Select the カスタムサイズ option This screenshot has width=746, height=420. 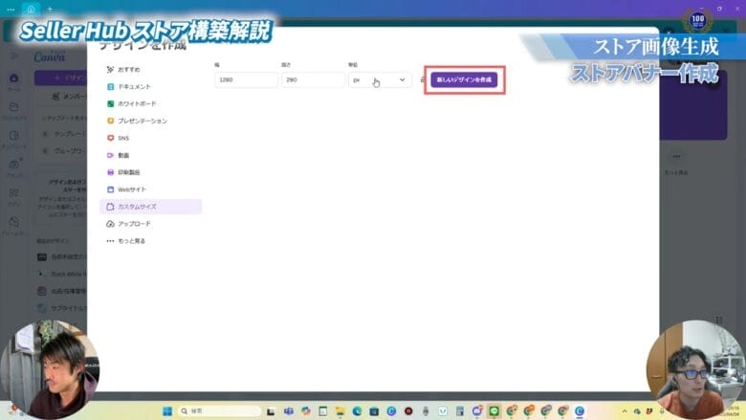click(151, 207)
